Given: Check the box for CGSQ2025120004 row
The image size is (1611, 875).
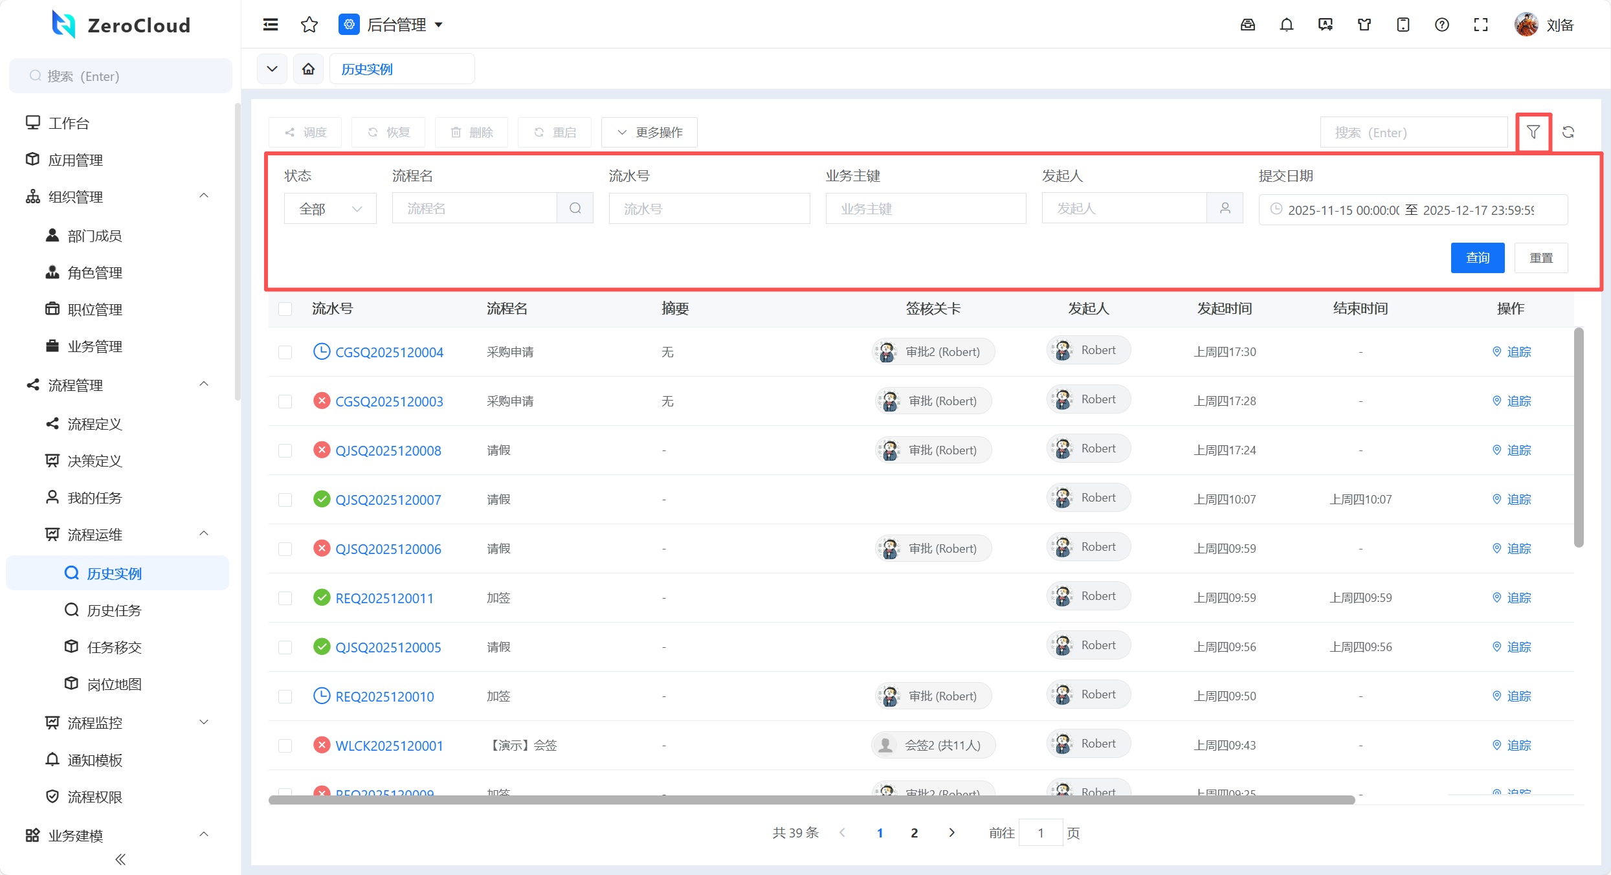Looking at the screenshot, I should [x=285, y=352].
